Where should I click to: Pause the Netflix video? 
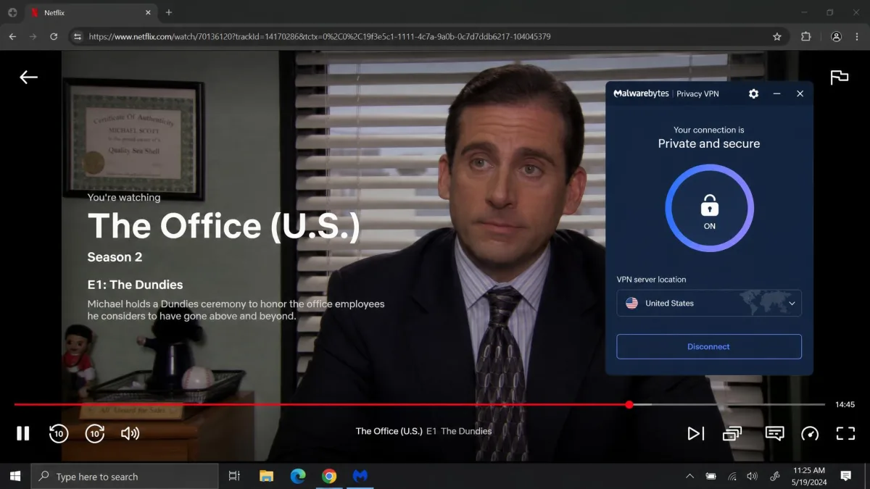23,433
